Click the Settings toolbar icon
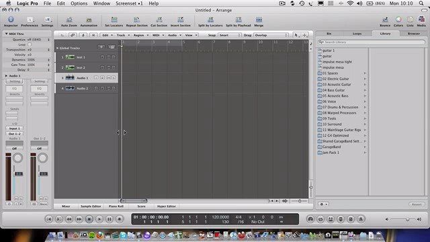 tap(48, 19)
